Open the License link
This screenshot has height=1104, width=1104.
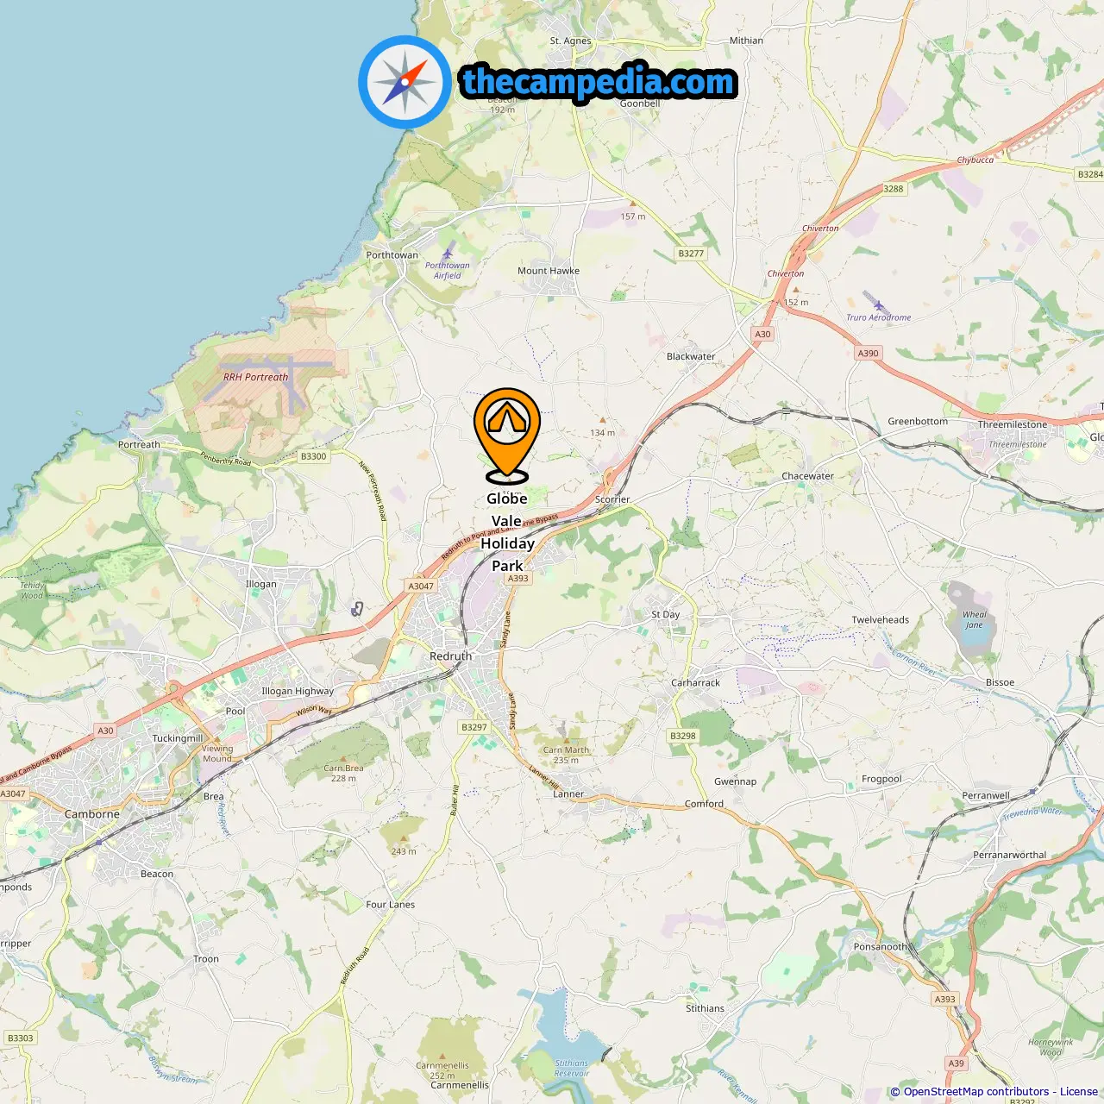pos(1079,1091)
